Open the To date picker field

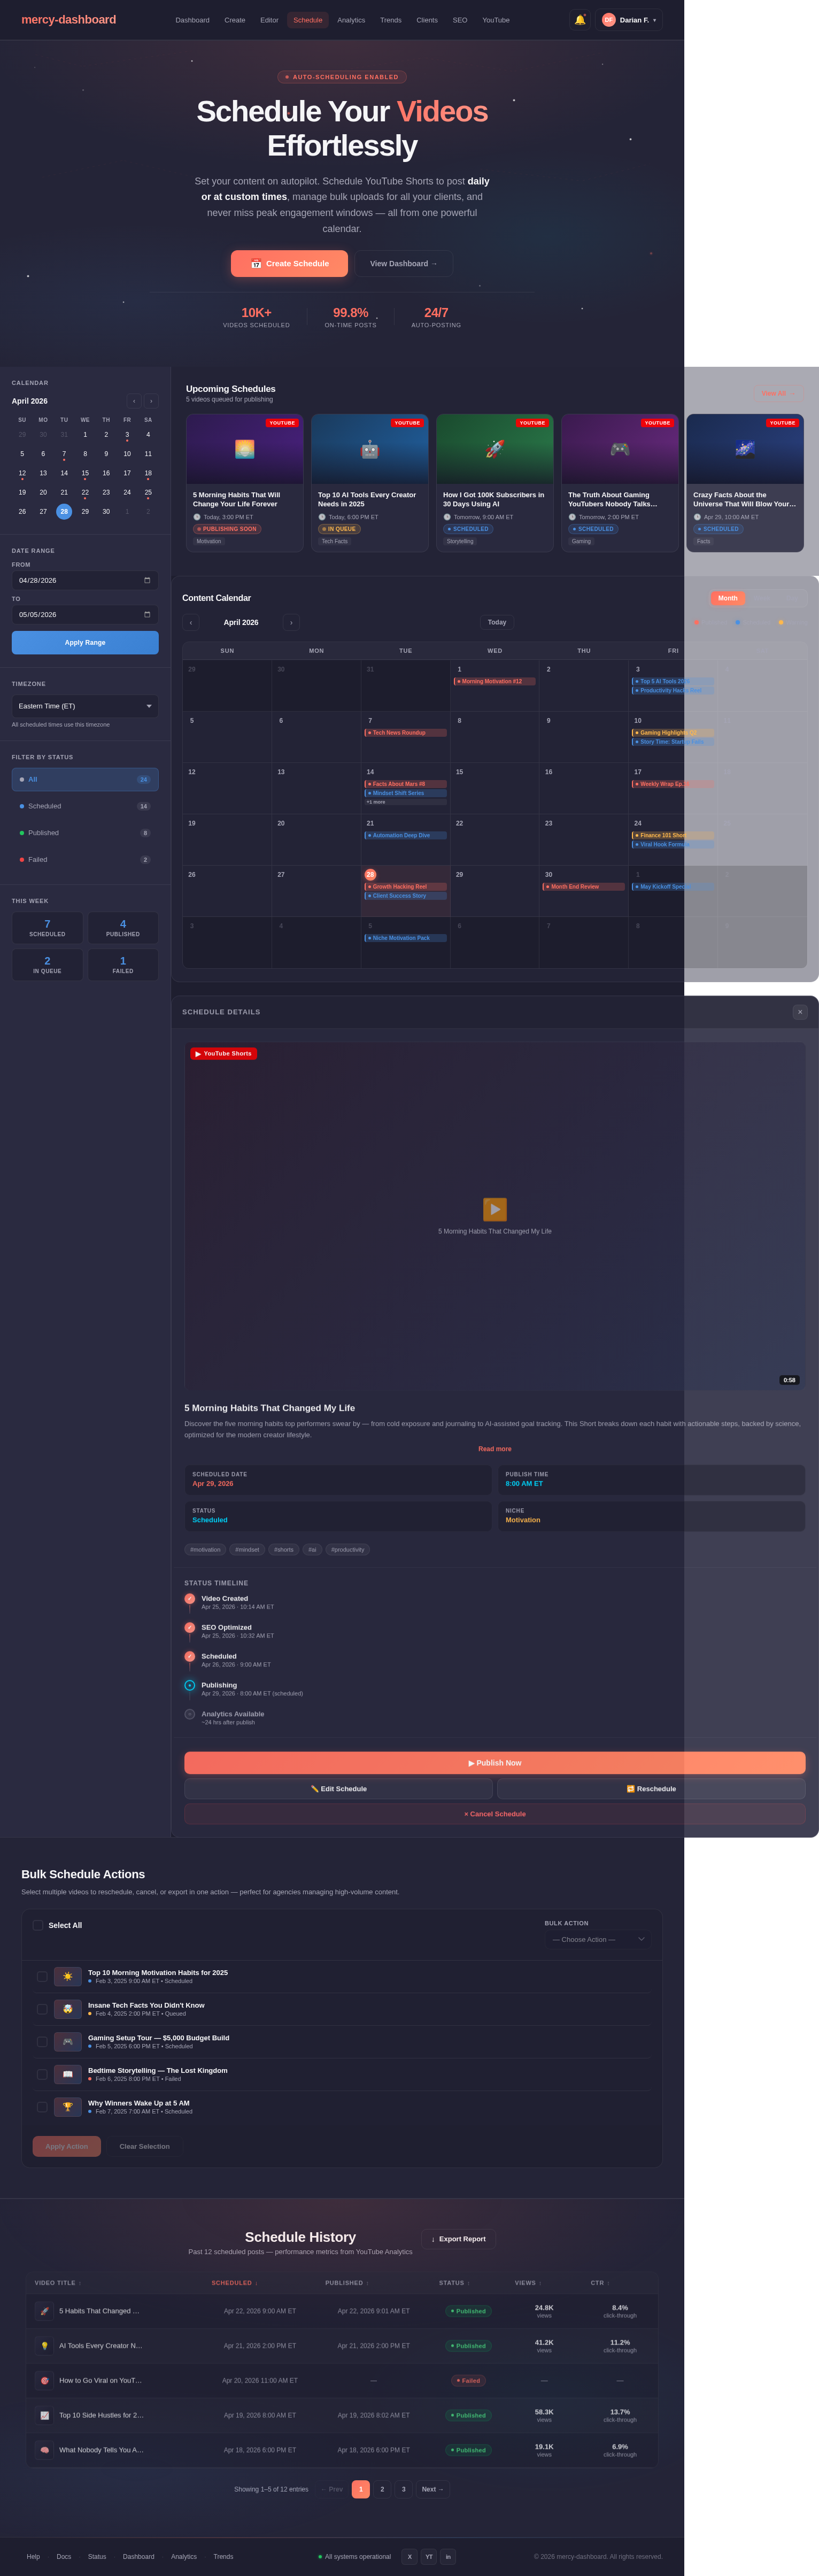[85, 614]
